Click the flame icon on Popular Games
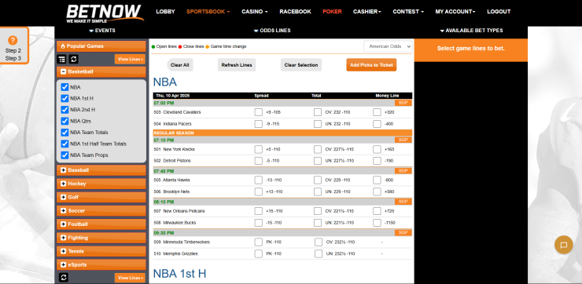The width and height of the screenshot is (582, 284). 63,46
